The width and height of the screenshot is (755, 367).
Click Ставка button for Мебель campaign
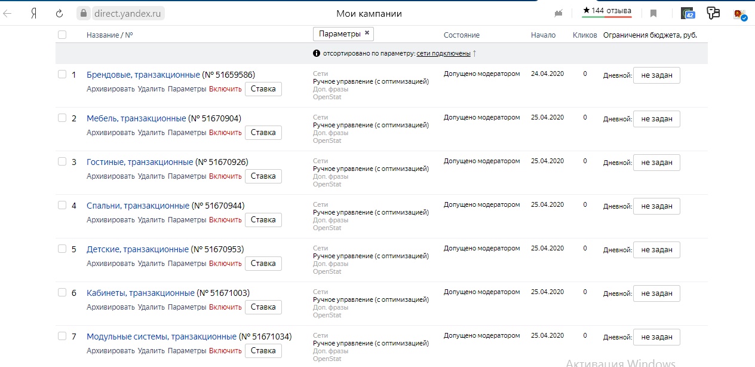263,133
